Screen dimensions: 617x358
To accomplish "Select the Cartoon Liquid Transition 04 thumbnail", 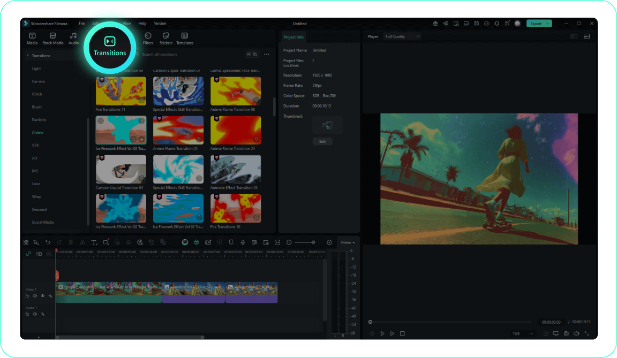I will coord(121,170).
